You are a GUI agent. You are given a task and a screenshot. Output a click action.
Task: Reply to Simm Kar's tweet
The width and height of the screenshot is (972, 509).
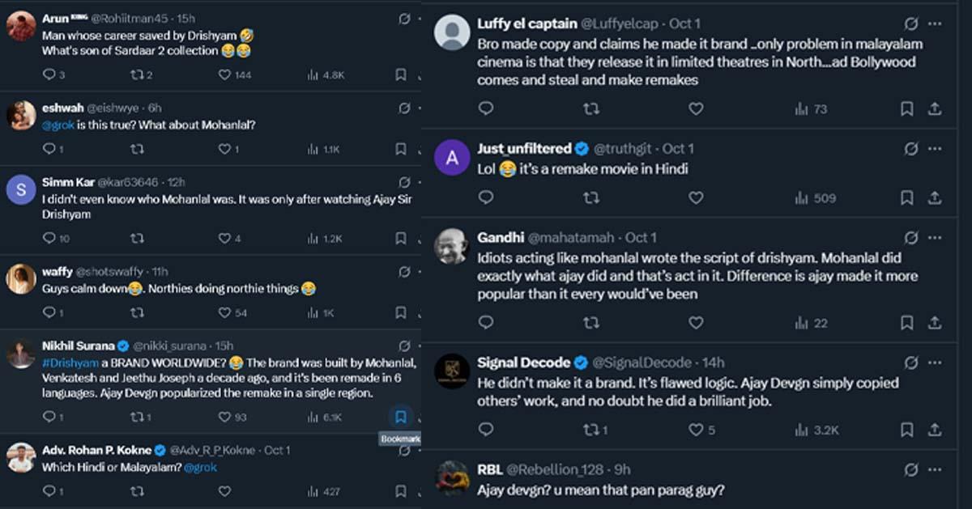coord(49,239)
